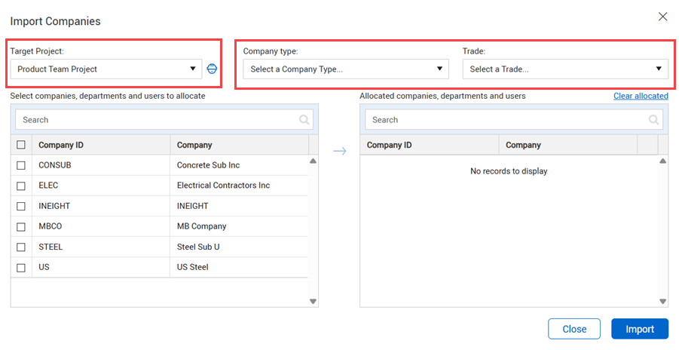
Task: Click Company column header in allocated list
Action: (567, 145)
